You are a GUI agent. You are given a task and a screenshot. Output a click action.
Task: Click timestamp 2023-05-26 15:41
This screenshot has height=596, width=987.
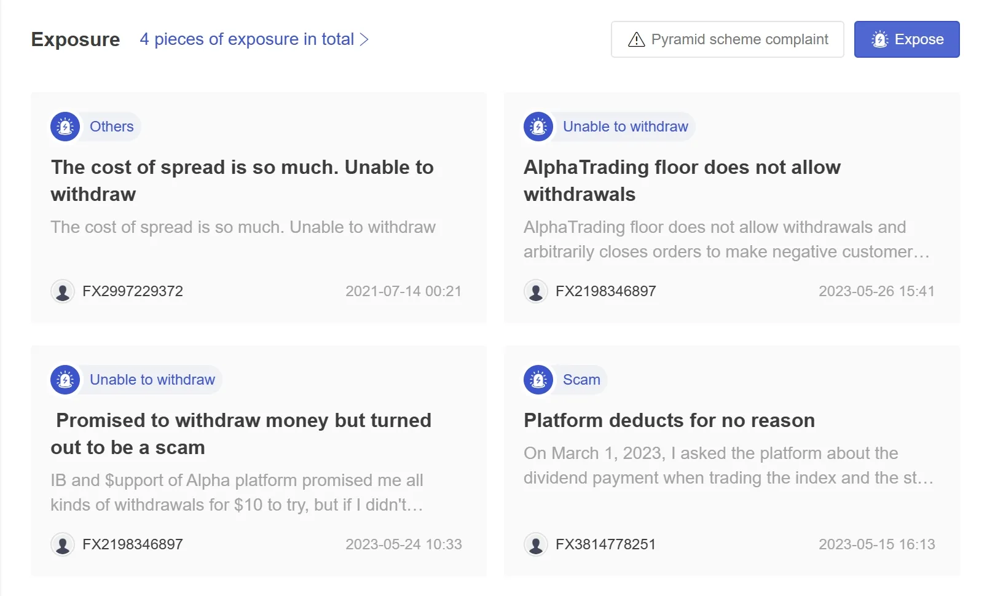coord(876,291)
